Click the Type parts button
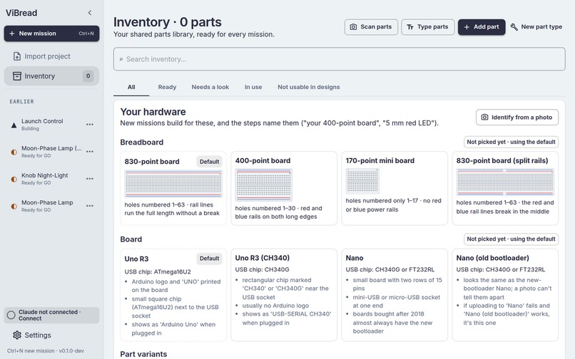The image size is (575, 359). pos(428,27)
